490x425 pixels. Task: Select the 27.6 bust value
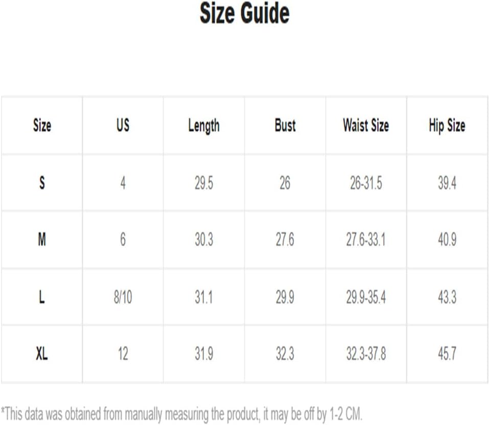285,240
